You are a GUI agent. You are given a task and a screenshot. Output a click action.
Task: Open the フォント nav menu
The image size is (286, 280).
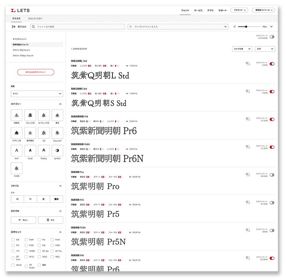coord(185,10)
